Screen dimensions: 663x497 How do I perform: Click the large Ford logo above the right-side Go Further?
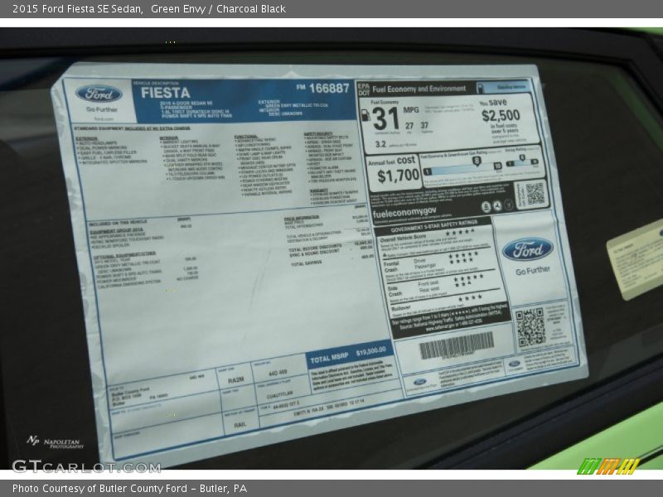527,249
